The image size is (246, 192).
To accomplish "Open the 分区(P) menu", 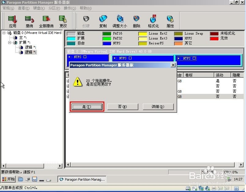I will point(54,8).
